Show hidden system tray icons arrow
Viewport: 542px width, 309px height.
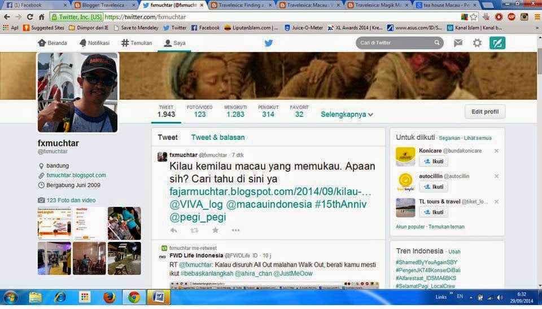click(x=471, y=297)
